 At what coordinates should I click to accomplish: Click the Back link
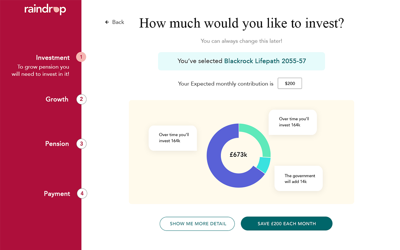point(114,22)
